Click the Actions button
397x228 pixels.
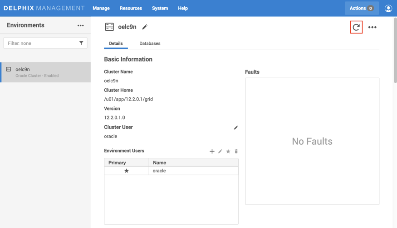point(361,8)
